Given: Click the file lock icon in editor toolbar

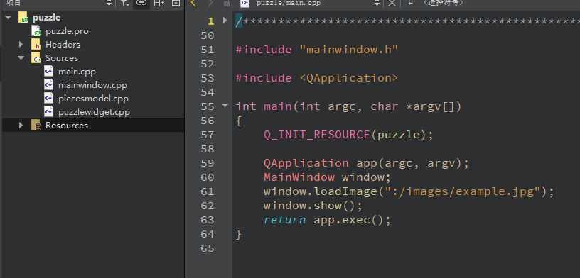Looking at the screenshot, I should (x=227, y=3).
